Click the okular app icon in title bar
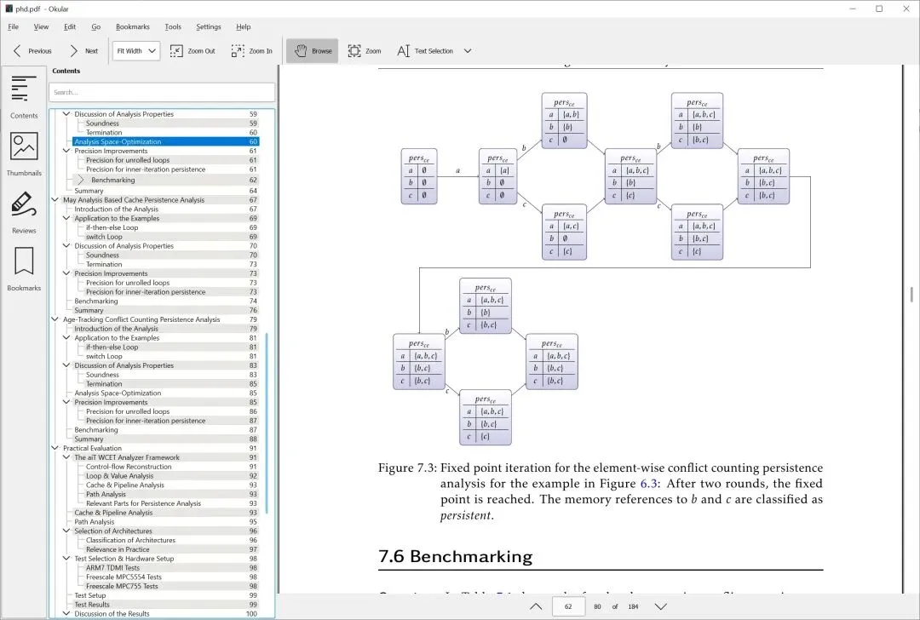Screen dimensions: 920x620 tap(9, 9)
